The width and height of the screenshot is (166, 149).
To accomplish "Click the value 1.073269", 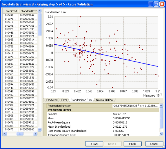I will pyautogui.click(x=119, y=131).
